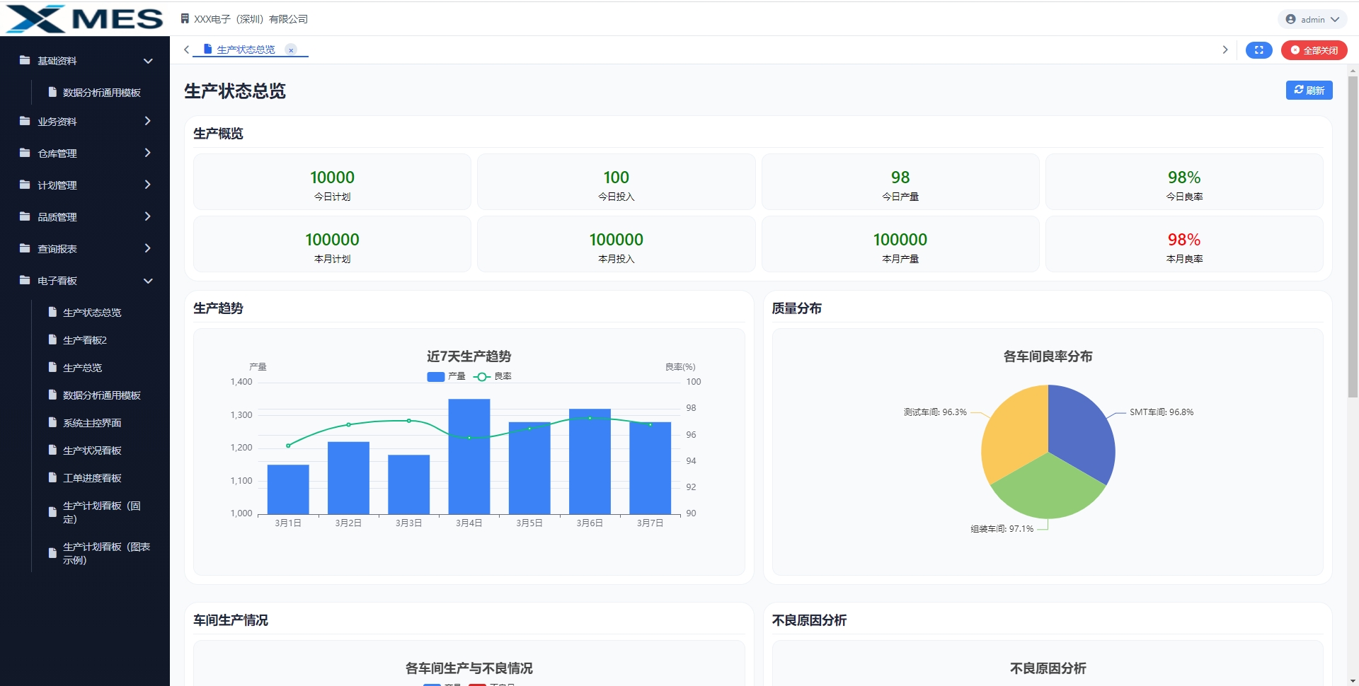Expand the admin account dropdown arrow
Viewport: 1359px width, 686px height.
[x=1335, y=20]
